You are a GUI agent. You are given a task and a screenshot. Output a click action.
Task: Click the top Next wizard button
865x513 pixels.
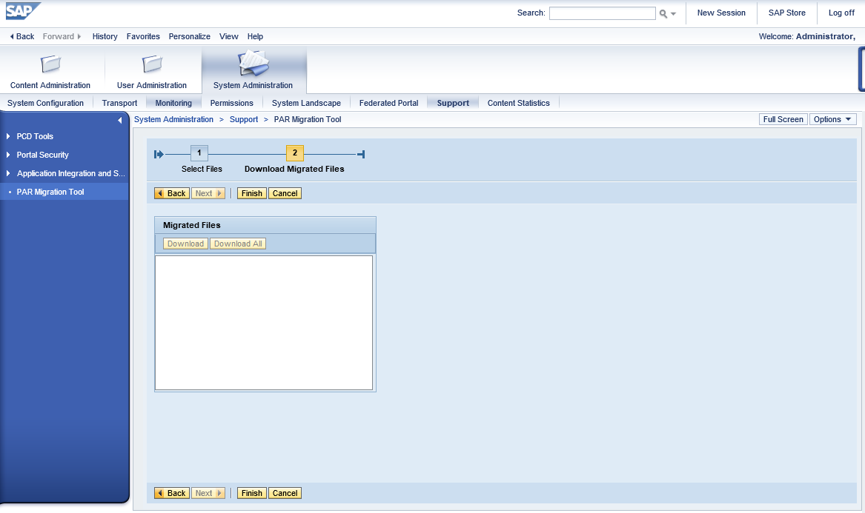click(208, 193)
